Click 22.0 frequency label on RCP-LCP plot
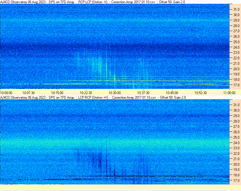 236,58
